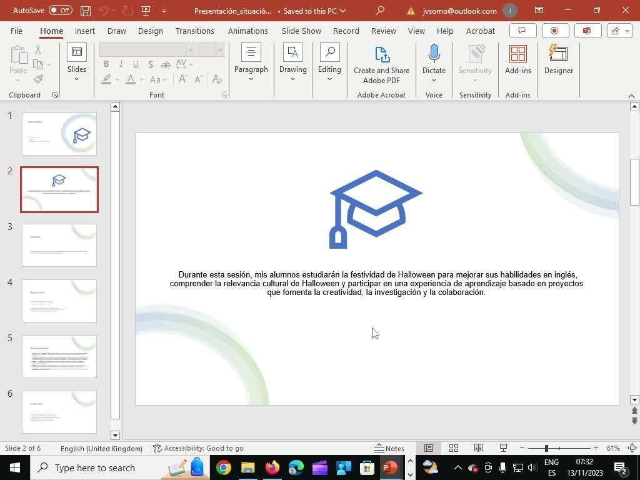This screenshot has width=640, height=480.
Task: Click Accessibility: Good to go status
Action: [198, 448]
